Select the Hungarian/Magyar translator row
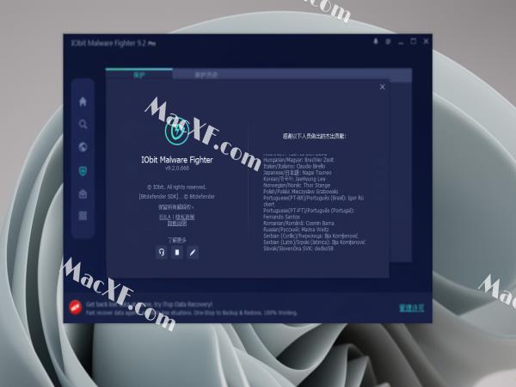516x387 pixels. click(x=298, y=160)
